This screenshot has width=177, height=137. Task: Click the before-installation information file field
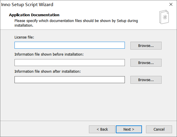pos(70,63)
